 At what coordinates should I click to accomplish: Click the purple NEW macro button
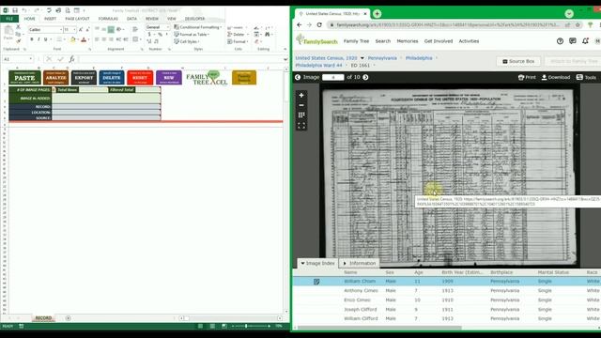tap(169, 78)
